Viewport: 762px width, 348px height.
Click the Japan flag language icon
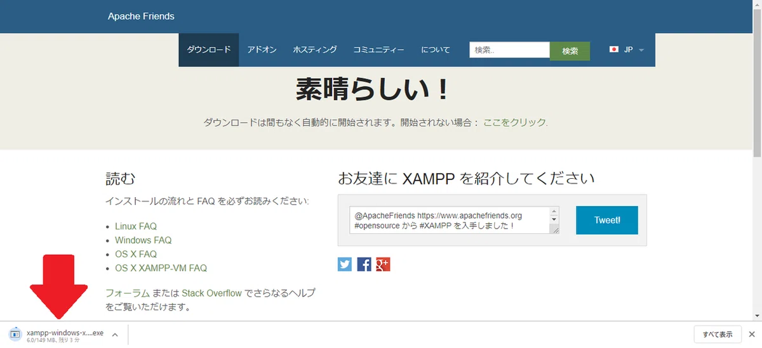614,49
